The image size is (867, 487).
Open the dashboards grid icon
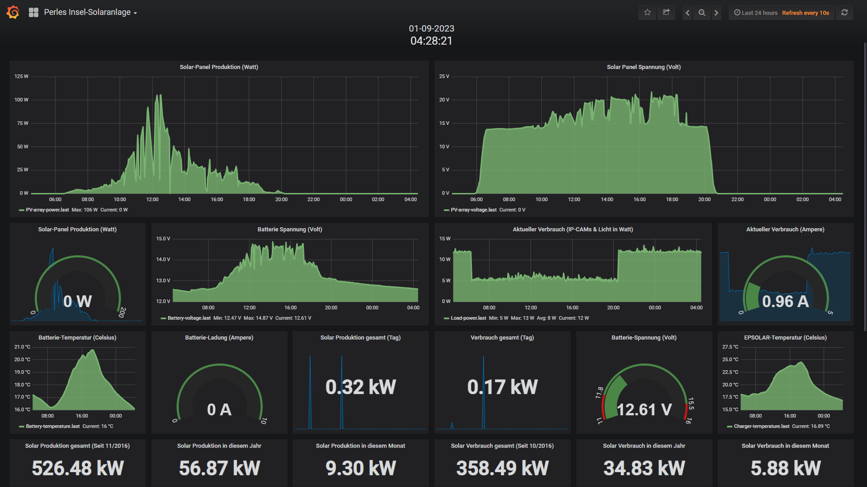pyautogui.click(x=33, y=13)
